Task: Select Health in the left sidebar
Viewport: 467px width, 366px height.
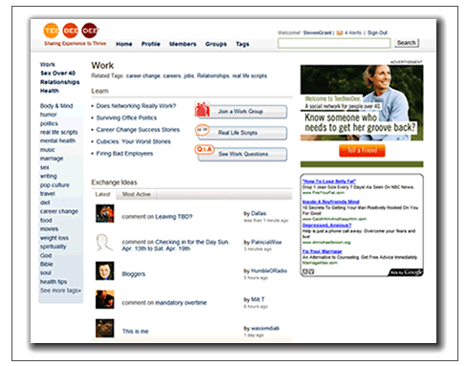Action: click(50, 91)
